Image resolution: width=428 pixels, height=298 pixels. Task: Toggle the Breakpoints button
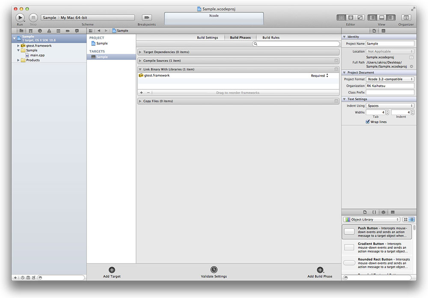[146, 18]
